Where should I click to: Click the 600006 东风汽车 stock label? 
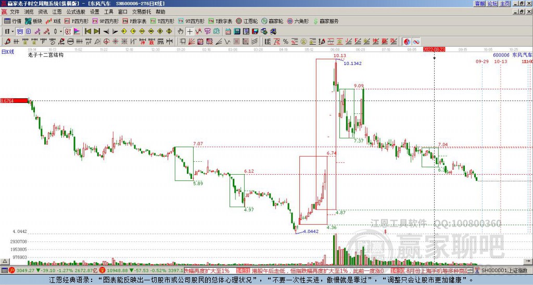click(x=513, y=55)
